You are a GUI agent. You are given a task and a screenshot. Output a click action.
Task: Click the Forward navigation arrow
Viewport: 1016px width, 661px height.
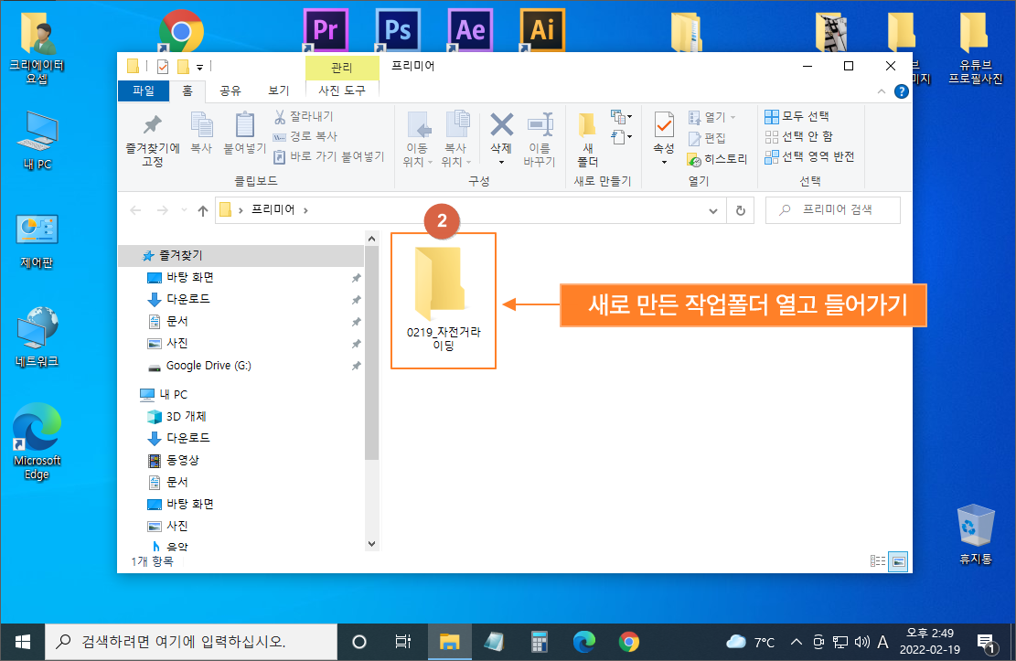163,210
